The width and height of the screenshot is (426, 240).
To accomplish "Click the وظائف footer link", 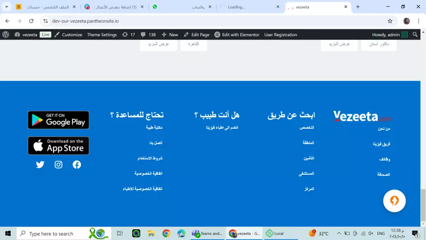I will point(385,159).
